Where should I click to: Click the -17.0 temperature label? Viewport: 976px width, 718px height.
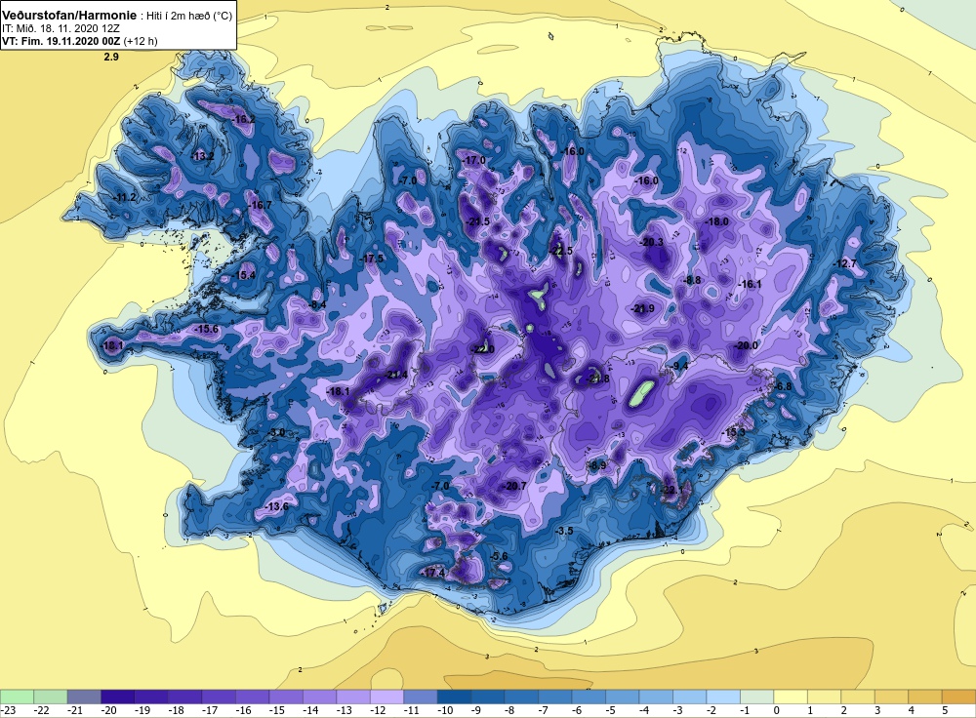[473, 160]
